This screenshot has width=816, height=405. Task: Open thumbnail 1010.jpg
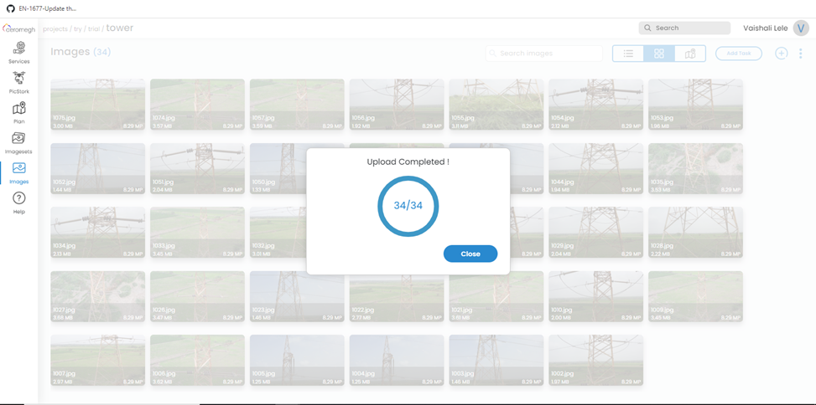(596, 296)
